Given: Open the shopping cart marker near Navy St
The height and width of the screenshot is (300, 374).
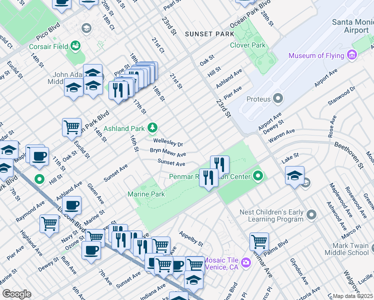Looking at the screenshot, I should pyautogui.click(x=95, y=238).
